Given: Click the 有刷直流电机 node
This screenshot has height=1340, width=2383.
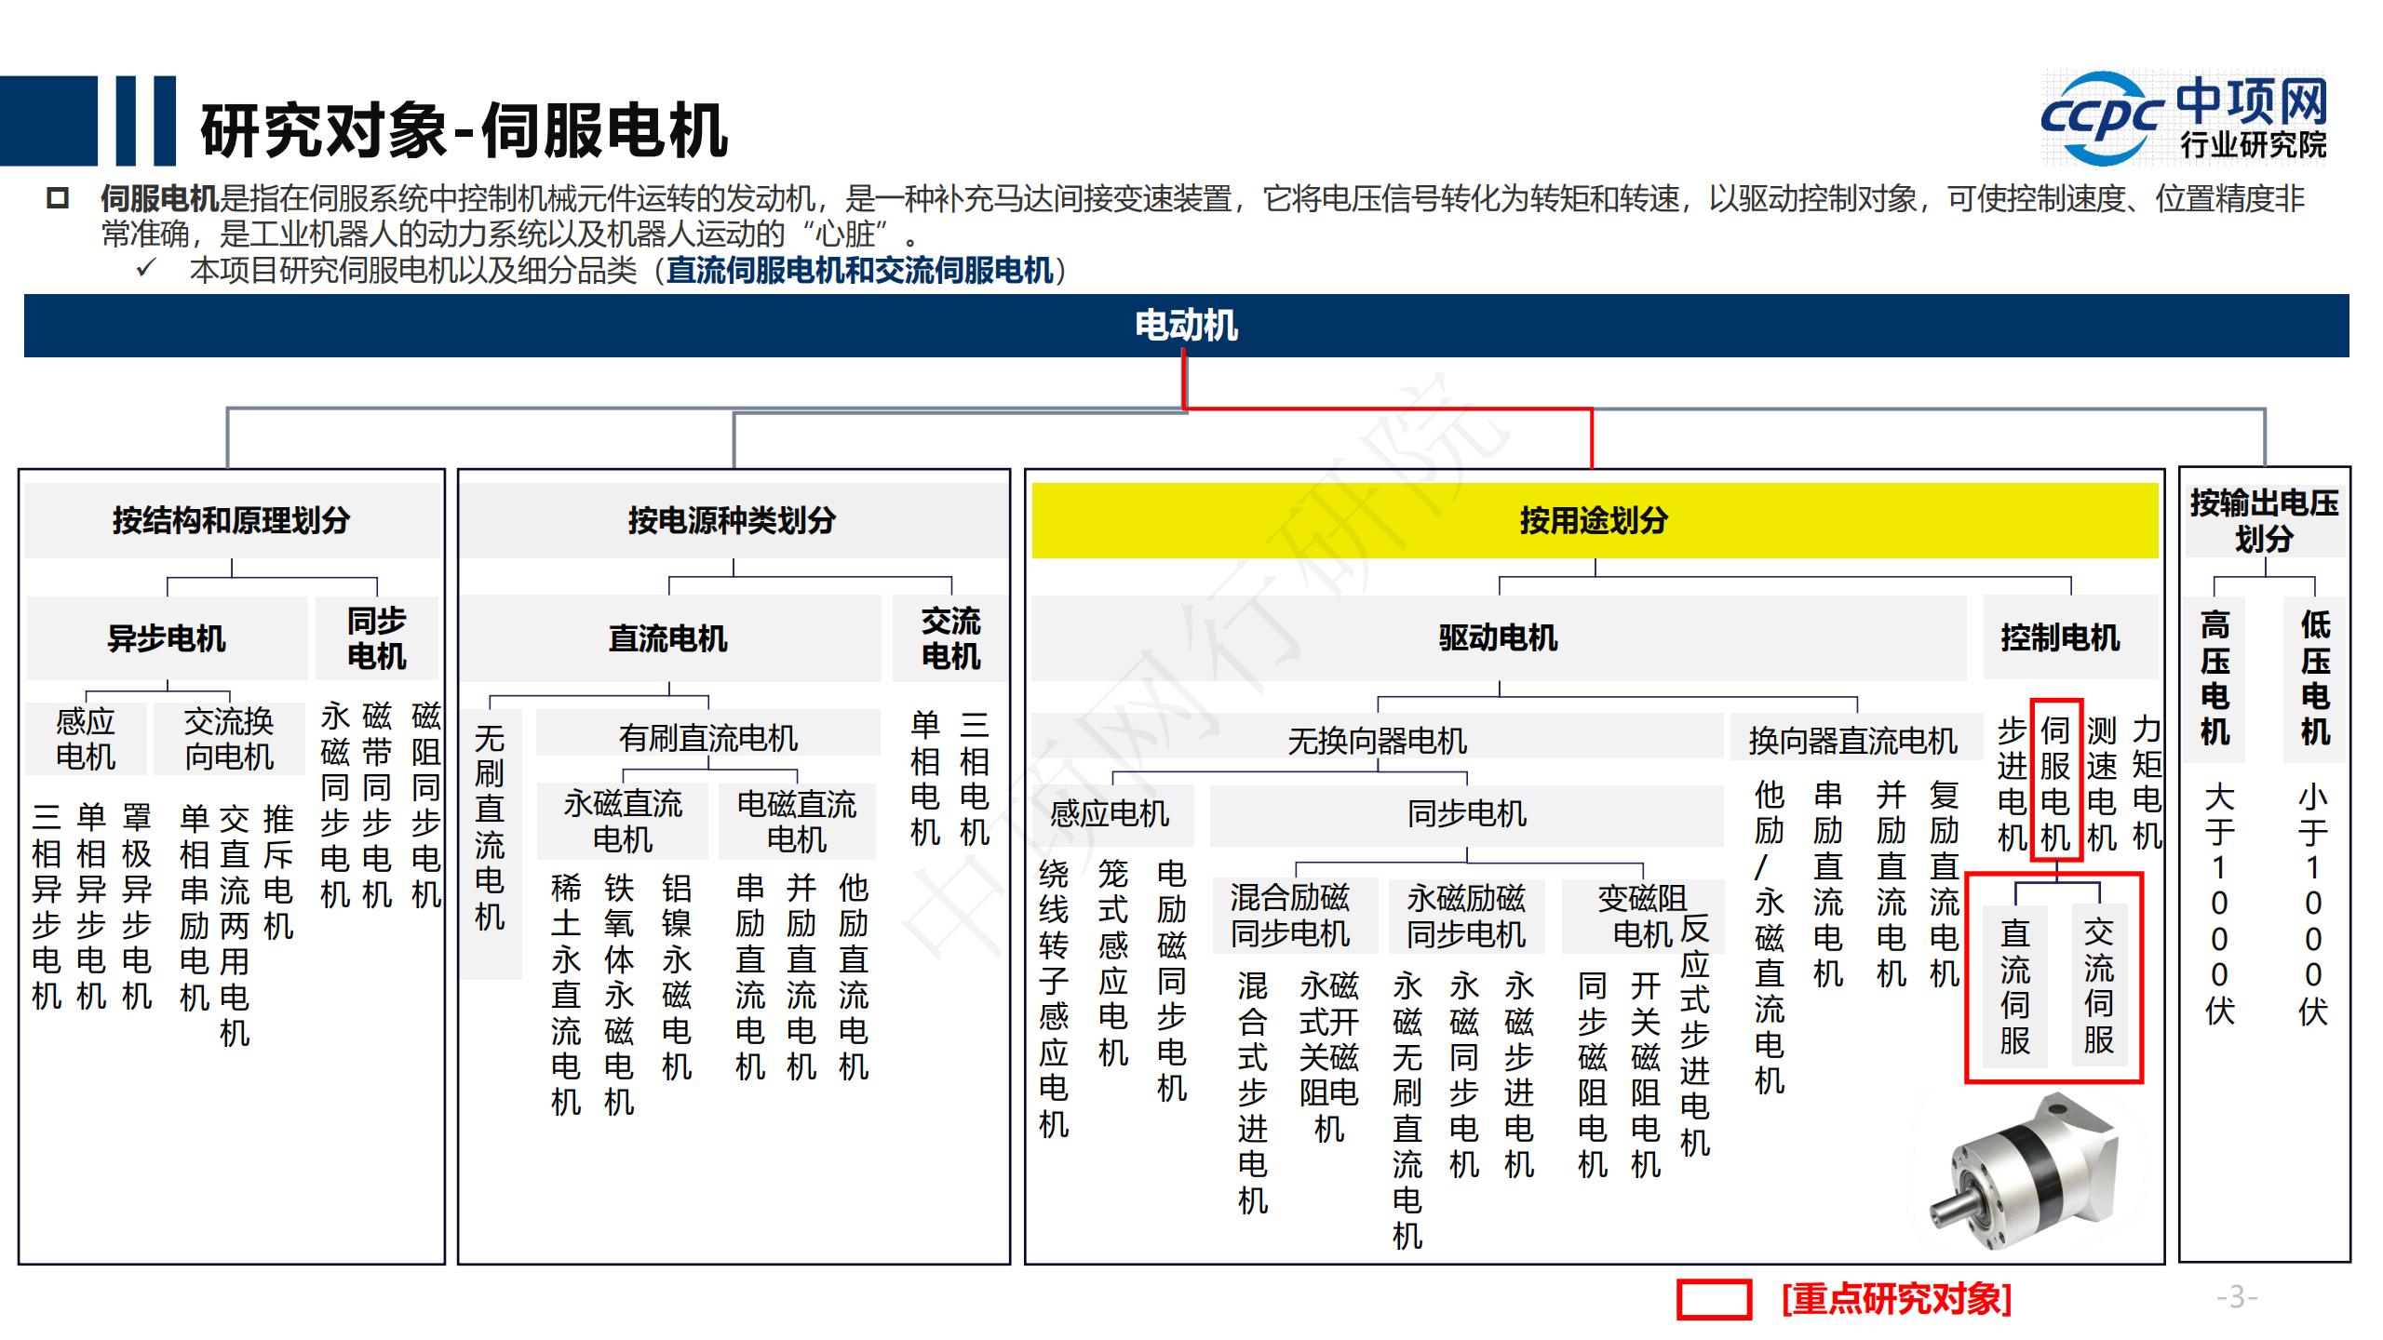Looking at the screenshot, I should [707, 739].
